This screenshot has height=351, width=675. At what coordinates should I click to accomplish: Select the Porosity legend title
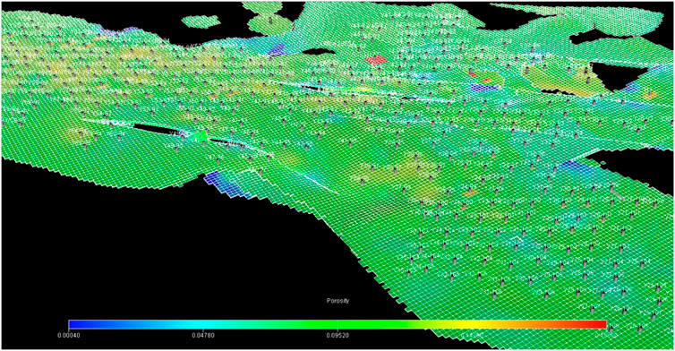click(x=337, y=301)
